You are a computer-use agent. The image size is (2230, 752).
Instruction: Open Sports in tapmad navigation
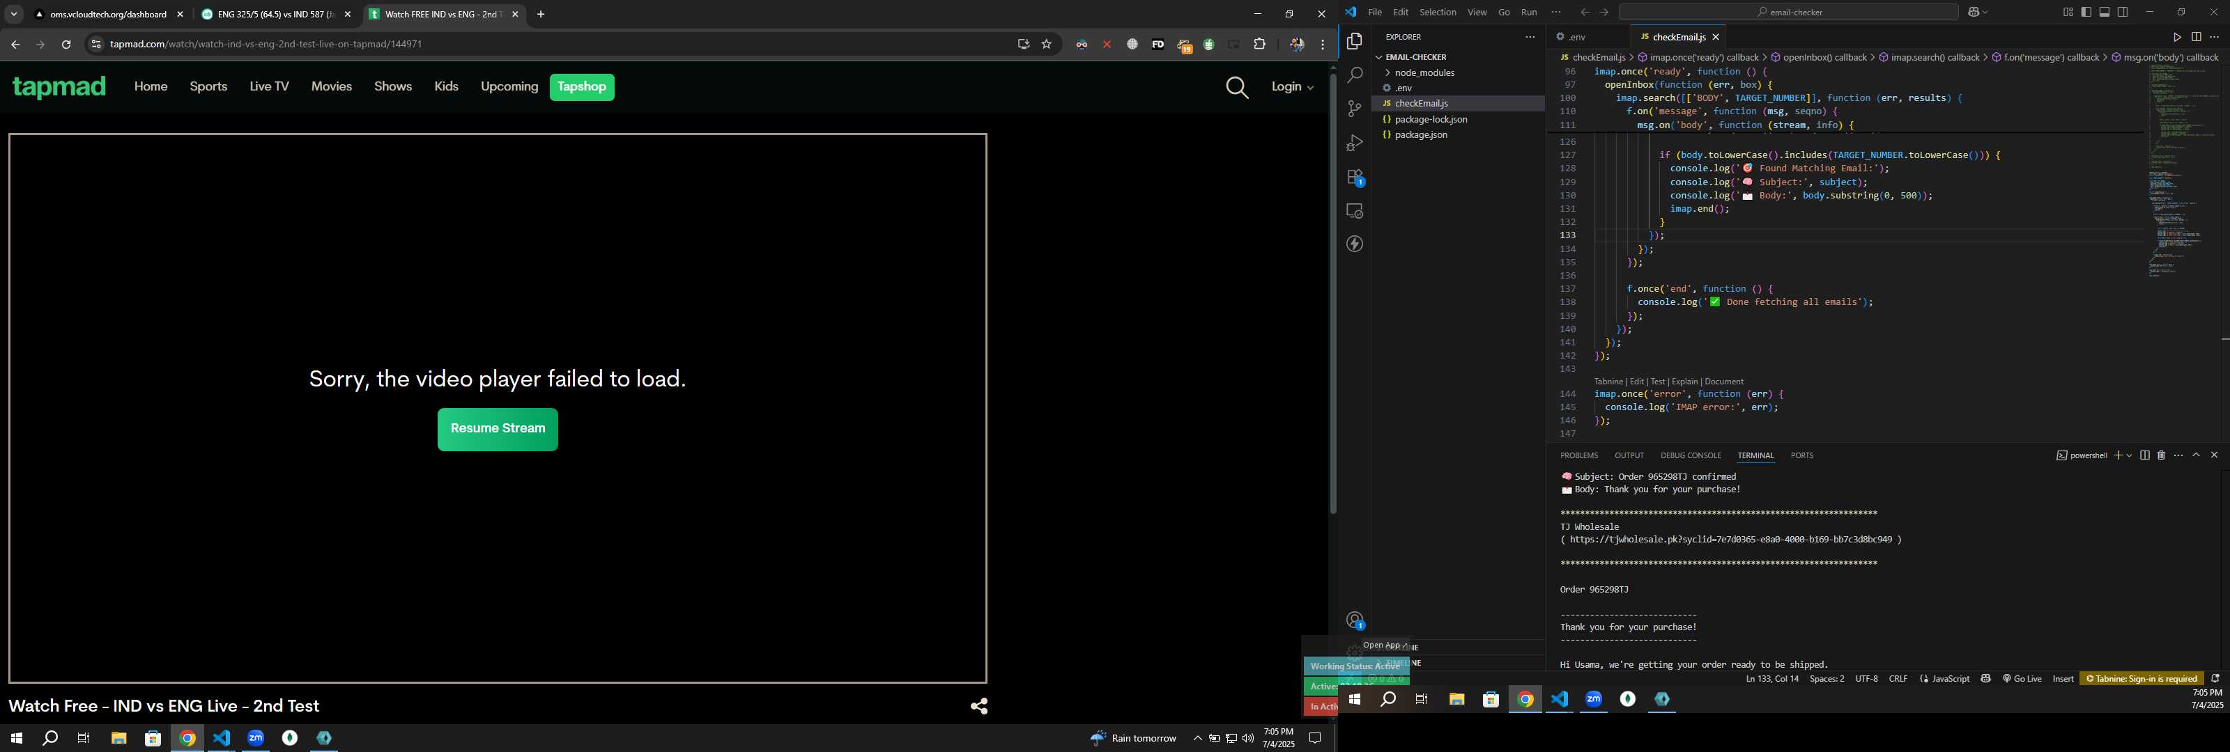tap(208, 86)
